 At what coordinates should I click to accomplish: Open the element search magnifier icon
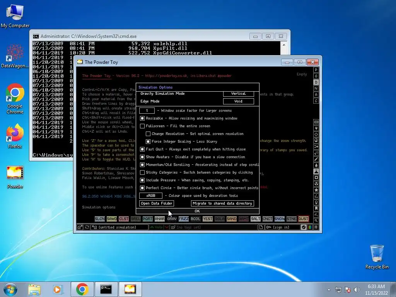point(316,221)
